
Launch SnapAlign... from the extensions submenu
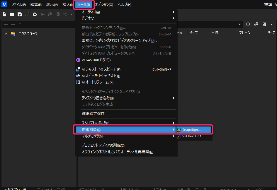click(x=191, y=130)
